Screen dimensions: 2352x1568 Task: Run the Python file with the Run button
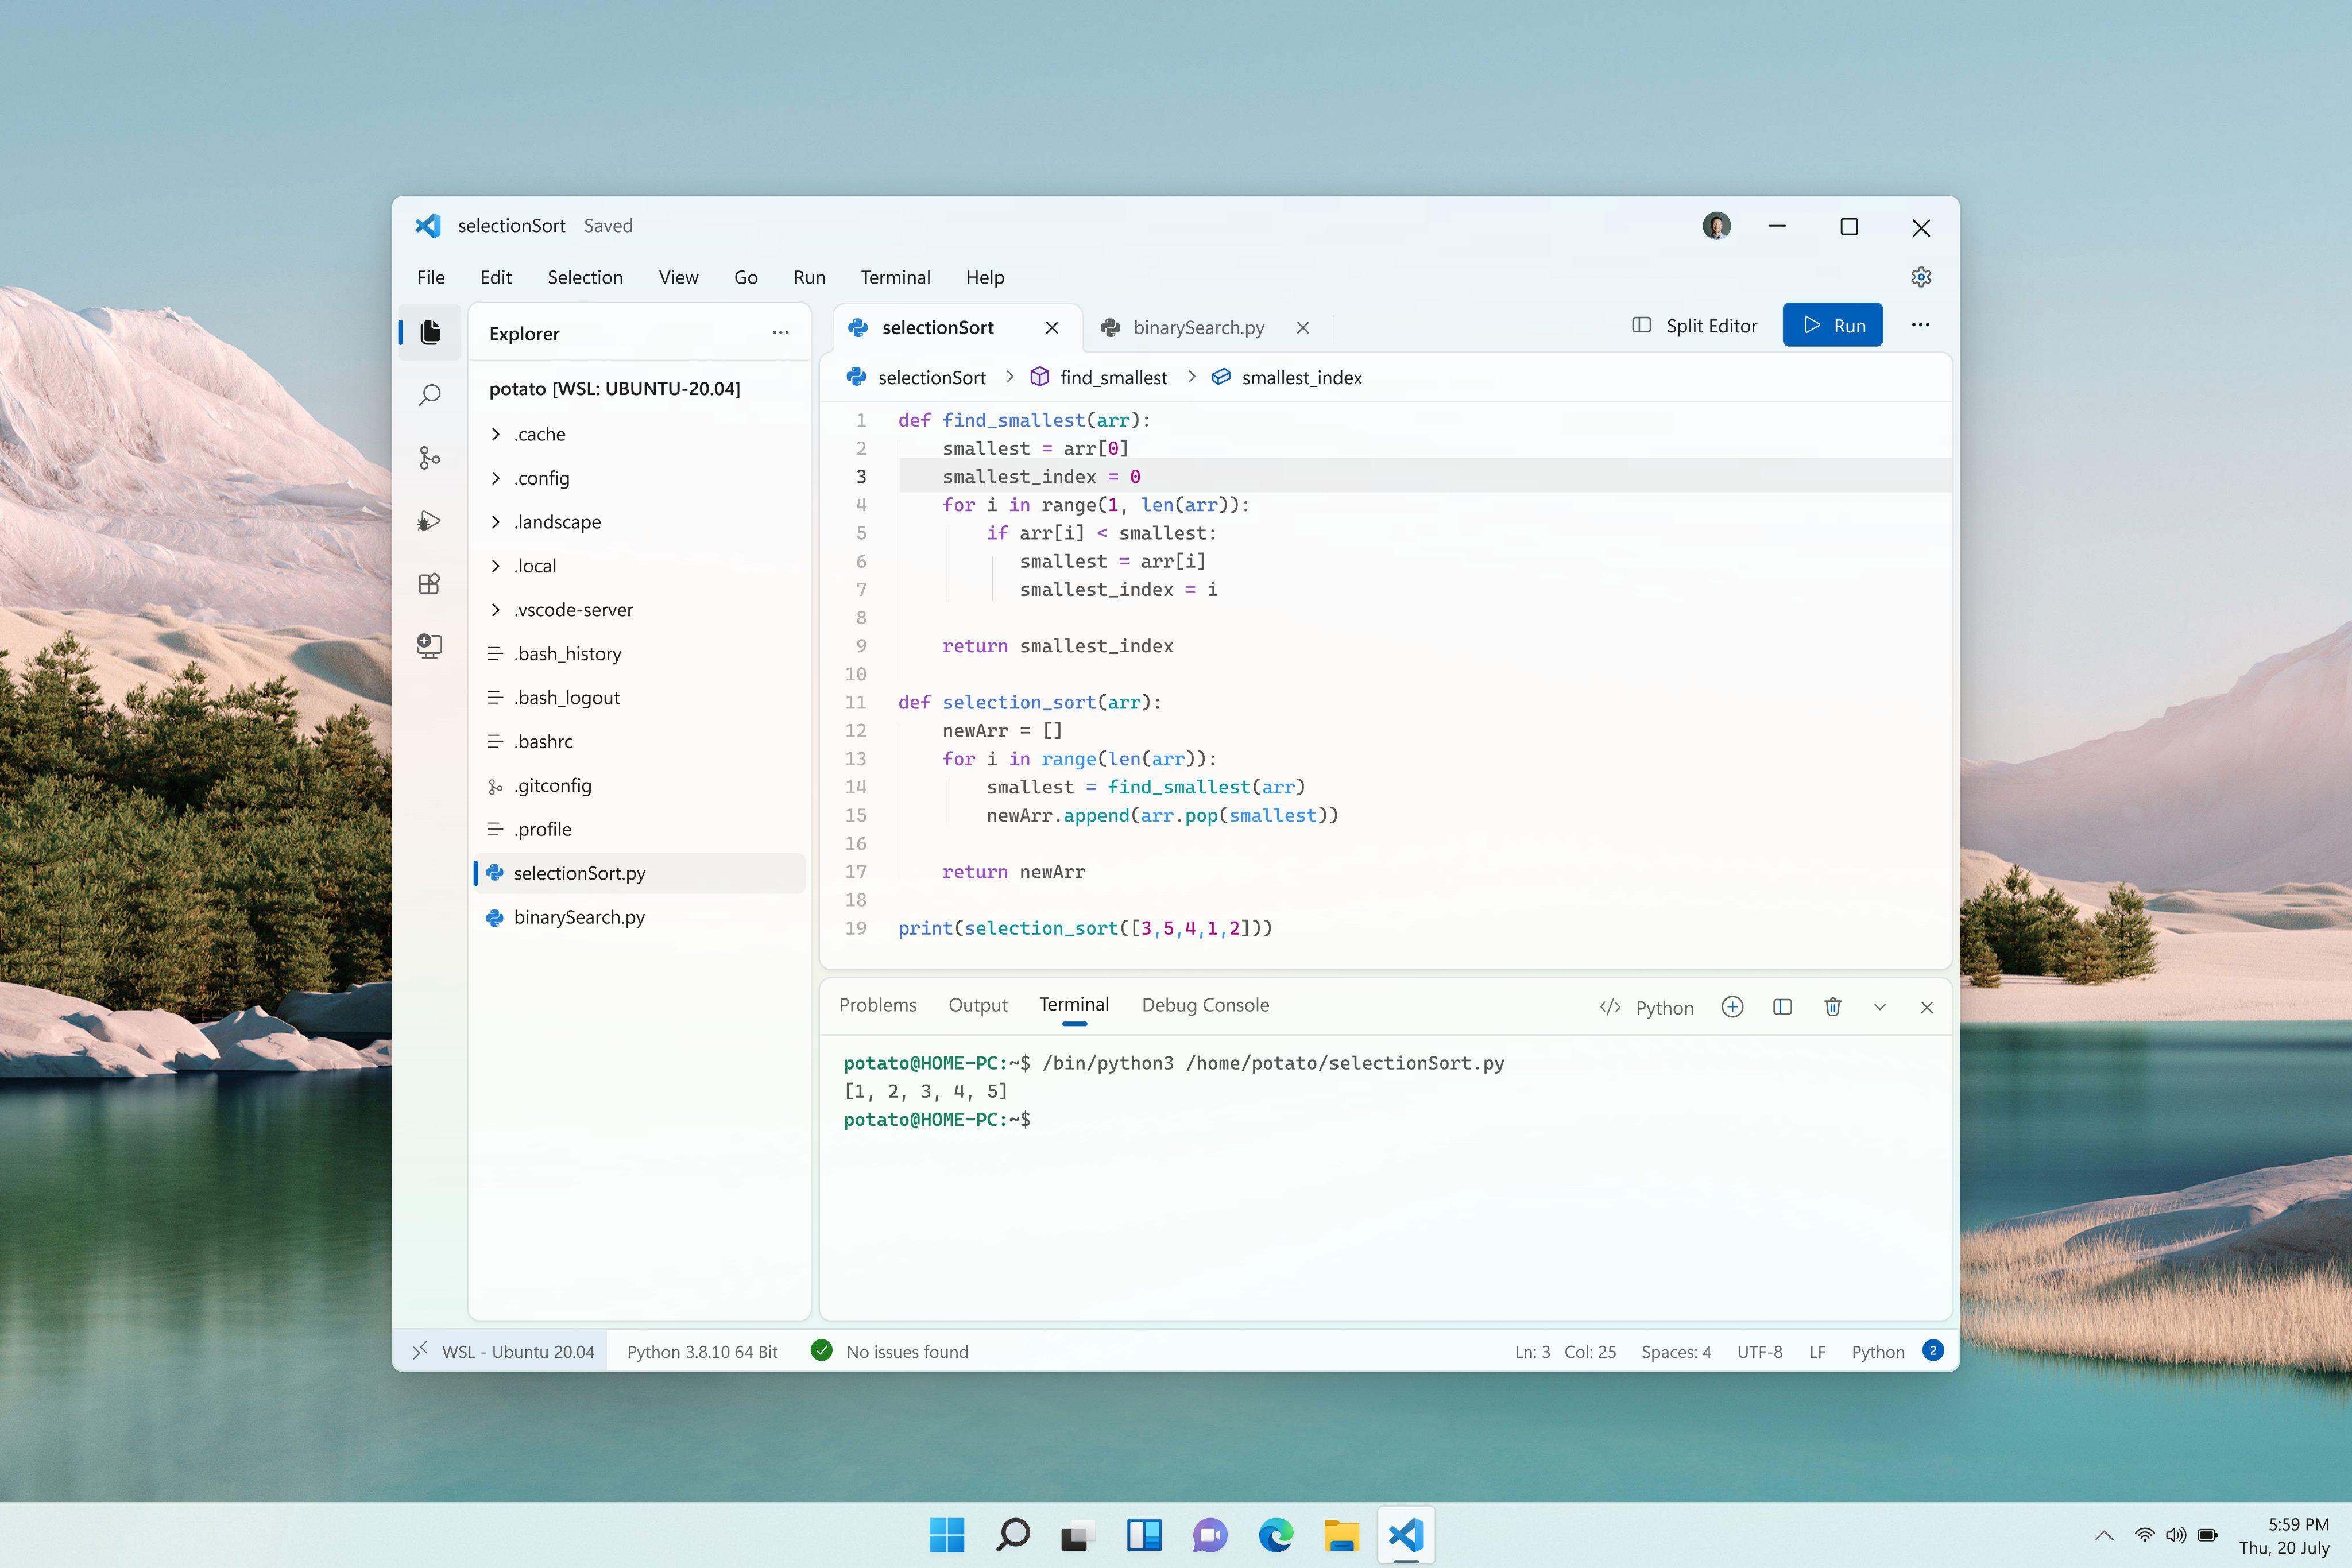pyautogui.click(x=1832, y=325)
